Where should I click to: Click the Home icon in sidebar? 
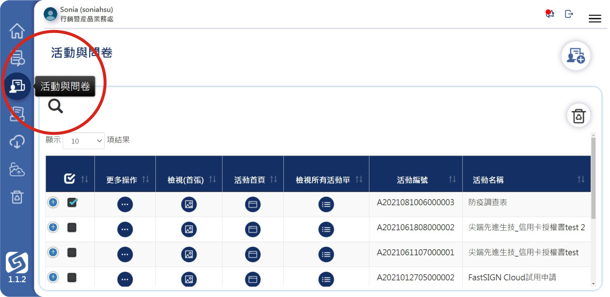(x=17, y=31)
